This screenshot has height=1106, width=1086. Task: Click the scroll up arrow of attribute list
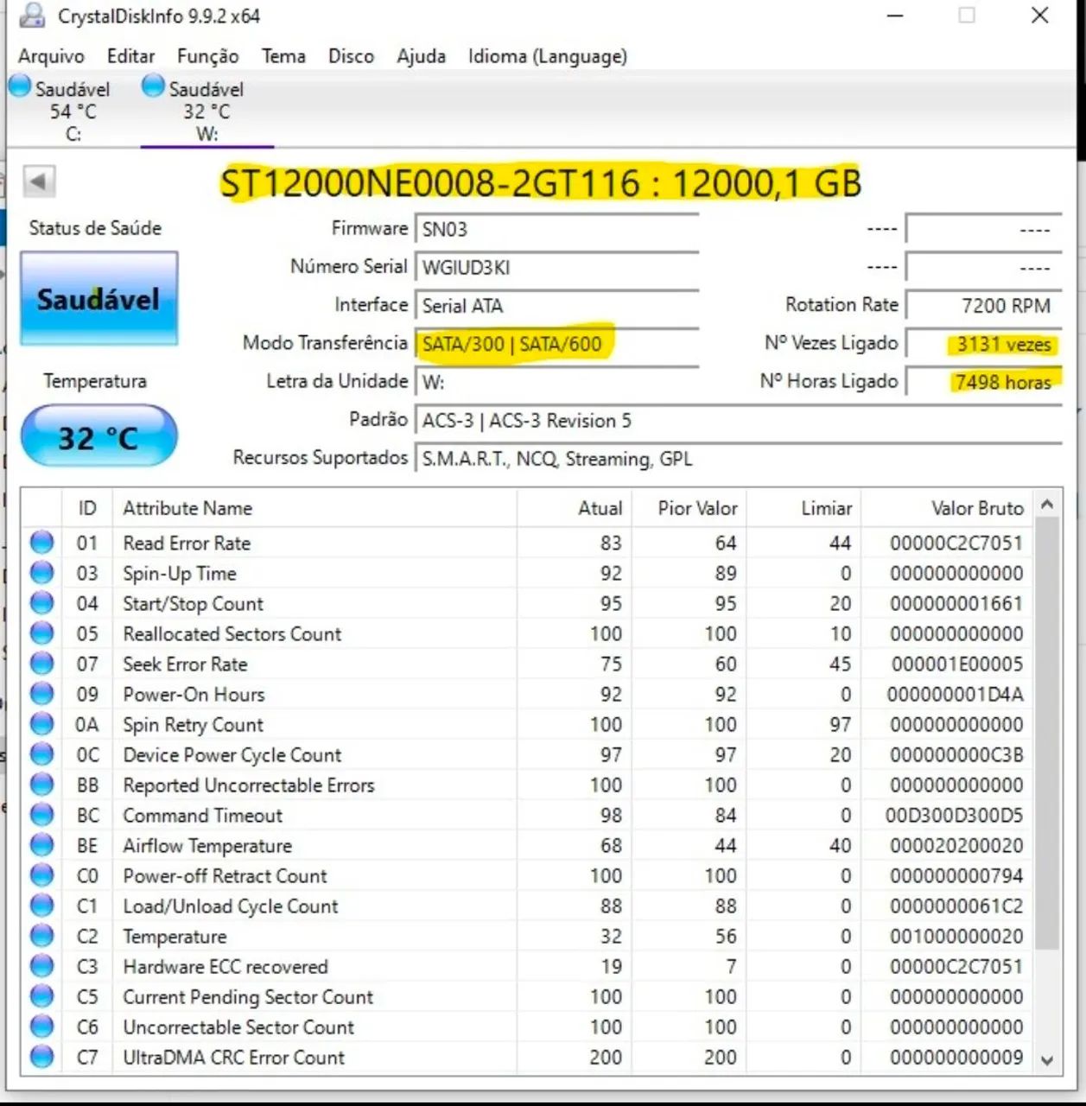click(1047, 504)
